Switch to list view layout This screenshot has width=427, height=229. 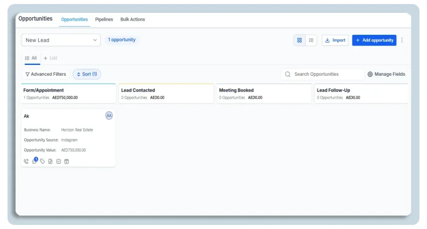[311, 40]
